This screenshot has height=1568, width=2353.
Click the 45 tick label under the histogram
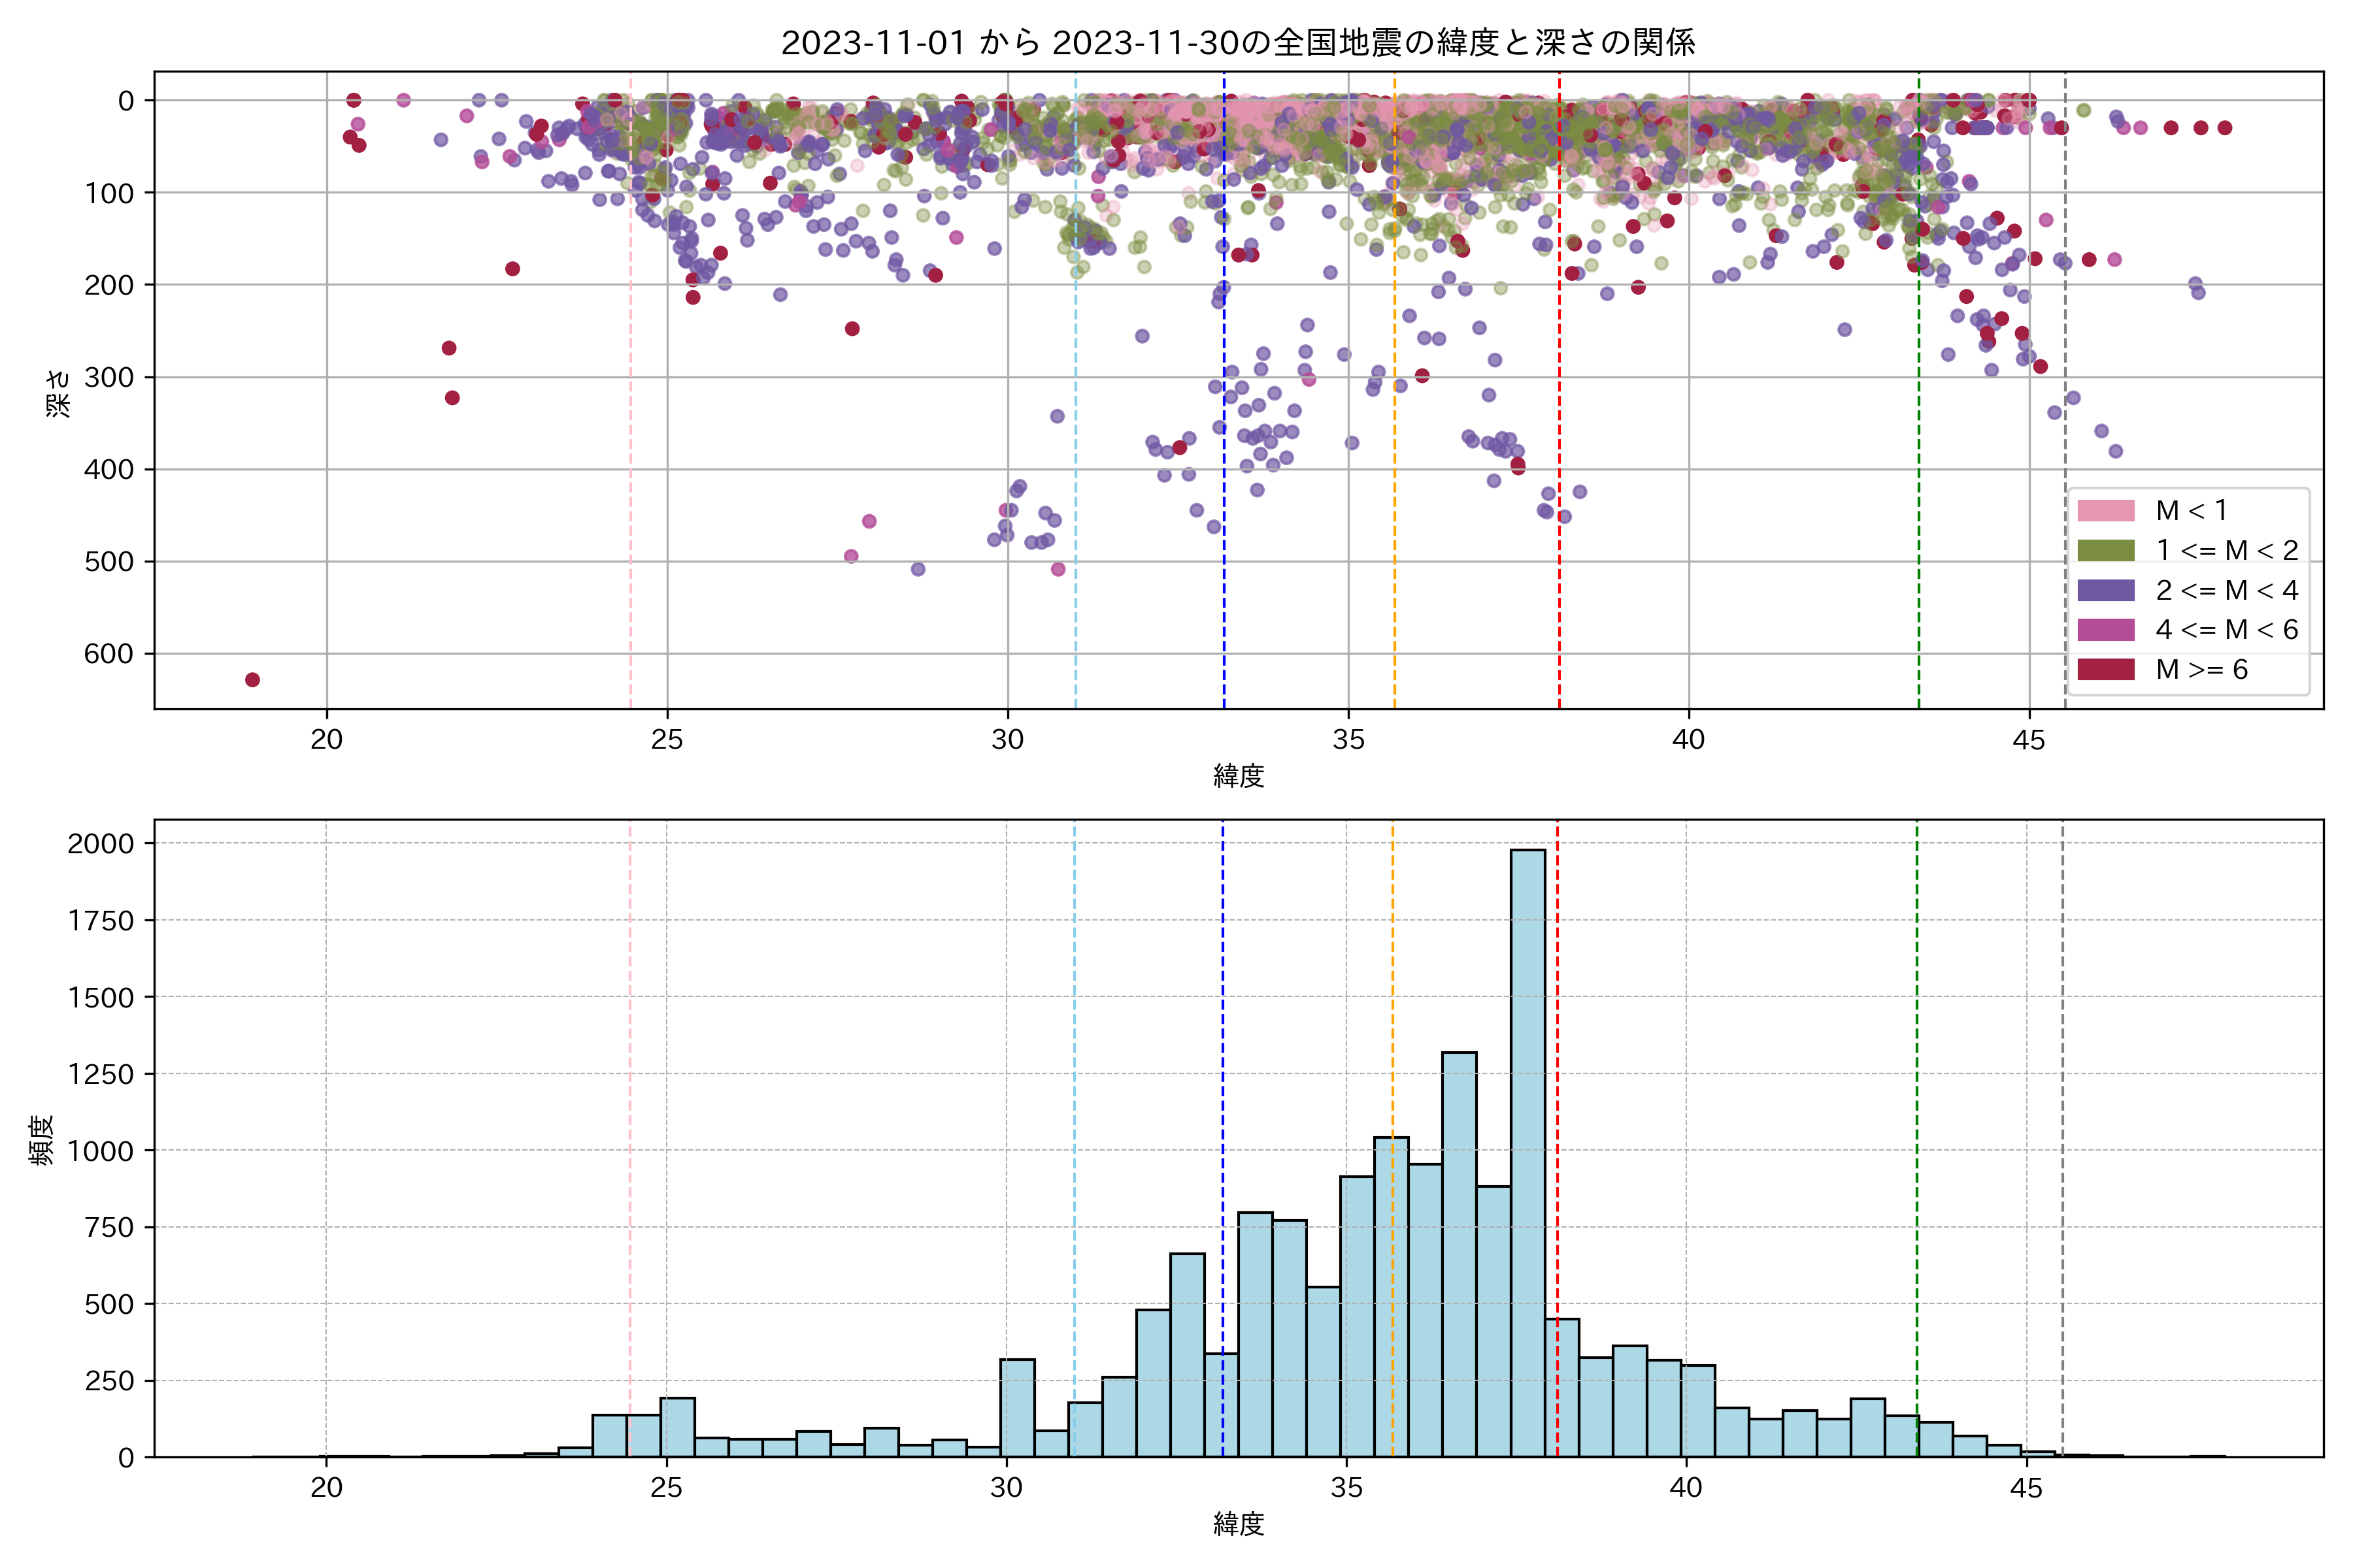click(x=2026, y=1488)
